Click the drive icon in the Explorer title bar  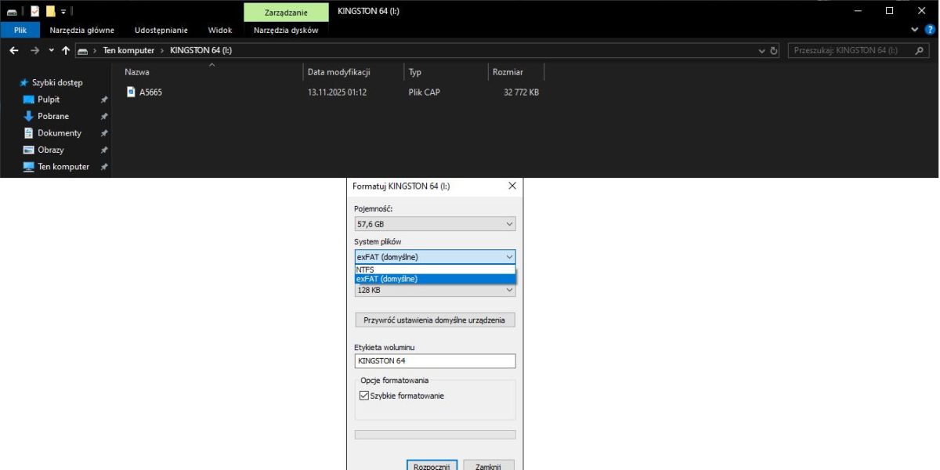(12, 12)
